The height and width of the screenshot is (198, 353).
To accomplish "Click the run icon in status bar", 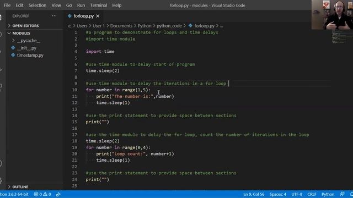I will click(x=58, y=194).
